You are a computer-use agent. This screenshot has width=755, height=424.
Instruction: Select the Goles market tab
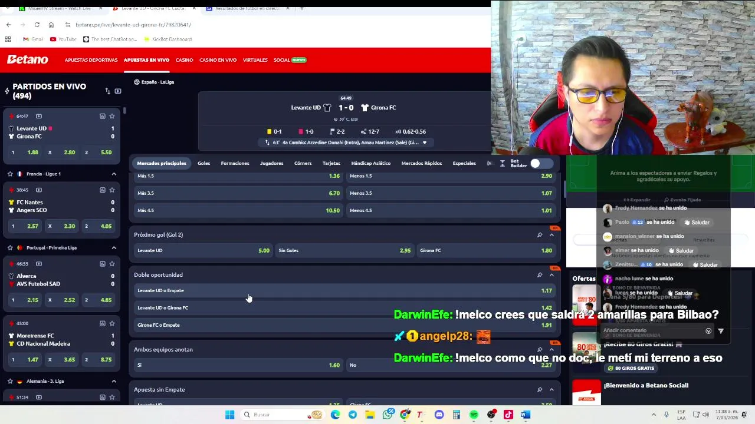click(203, 163)
